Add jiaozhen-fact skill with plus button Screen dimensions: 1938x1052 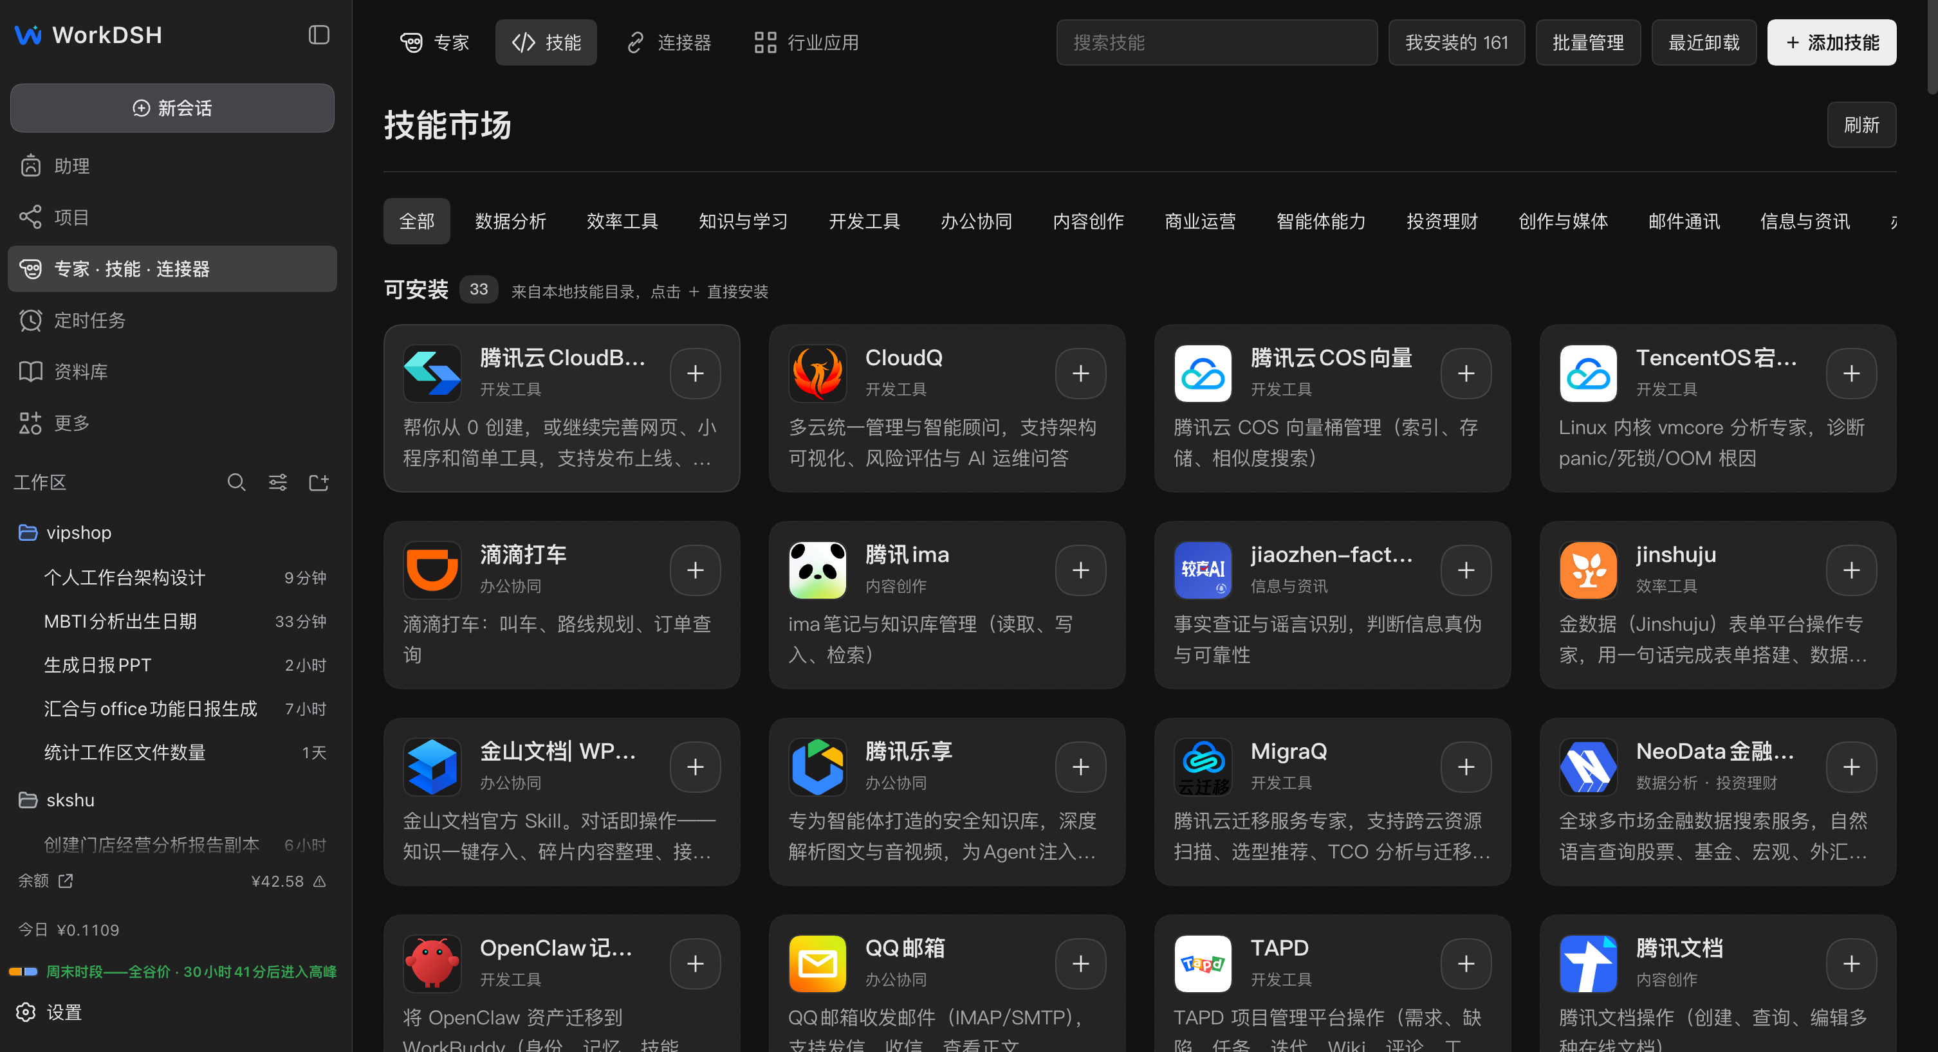coord(1466,570)
